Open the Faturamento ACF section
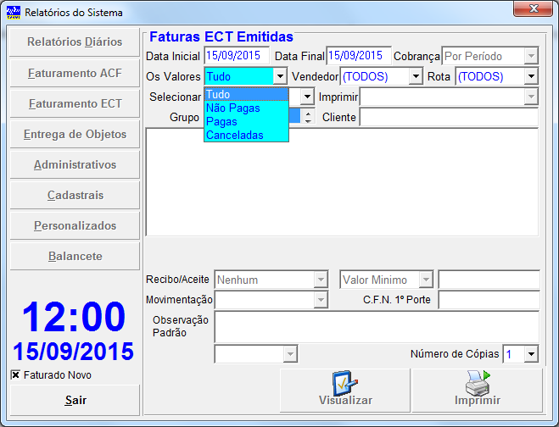The image size is (559, 427). (75, 73)
